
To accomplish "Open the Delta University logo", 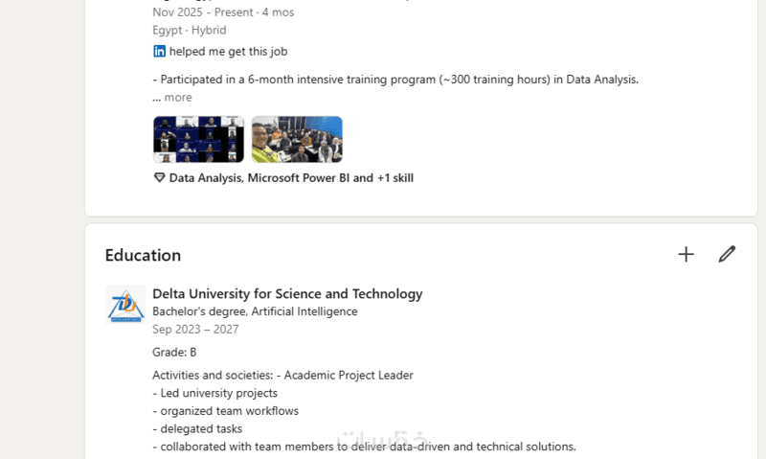I will pos(125,305).
